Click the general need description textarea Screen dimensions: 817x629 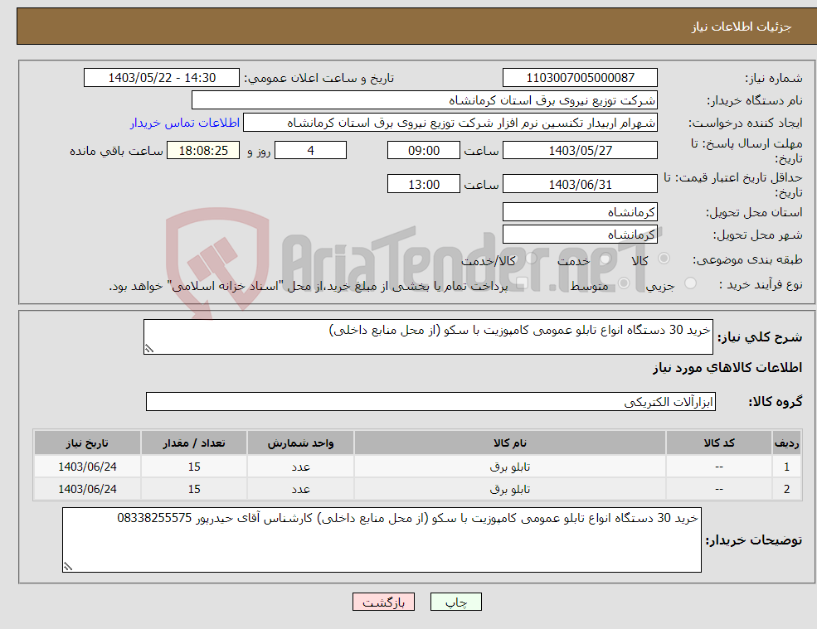(x=428, y=337)
